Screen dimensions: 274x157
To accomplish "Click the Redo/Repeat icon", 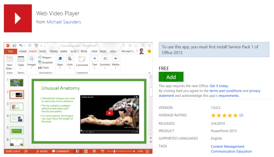I will (30, 46).
